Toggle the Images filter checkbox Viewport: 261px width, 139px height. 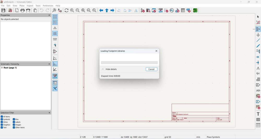(14, 125)
